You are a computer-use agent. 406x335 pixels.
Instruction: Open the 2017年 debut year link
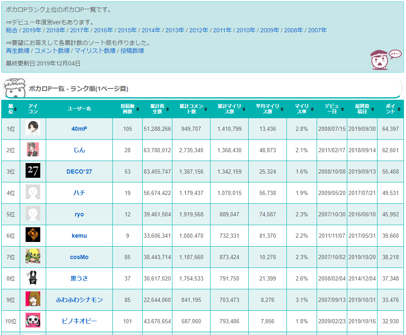[80, 30]
